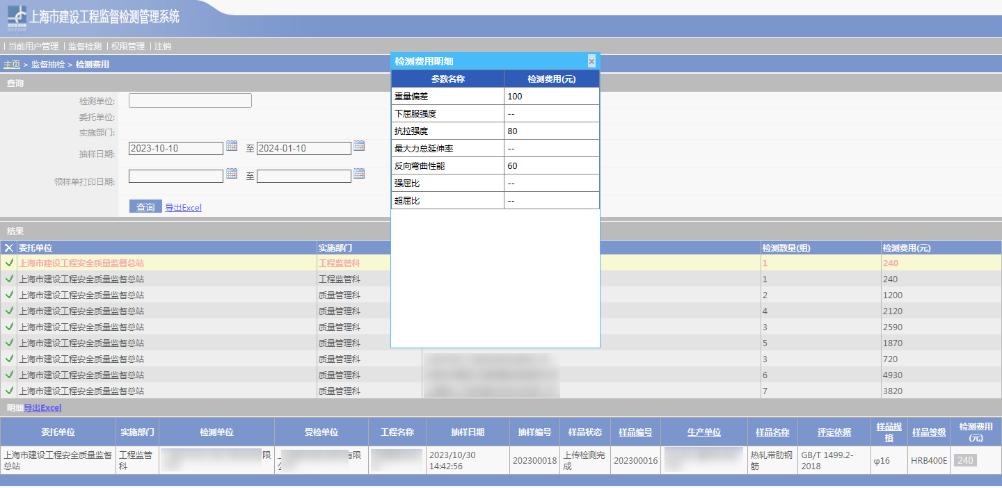Click 导出Excel link in 明细 section
This screenshot has height=488, width=1002.
(x=42, y=408)
